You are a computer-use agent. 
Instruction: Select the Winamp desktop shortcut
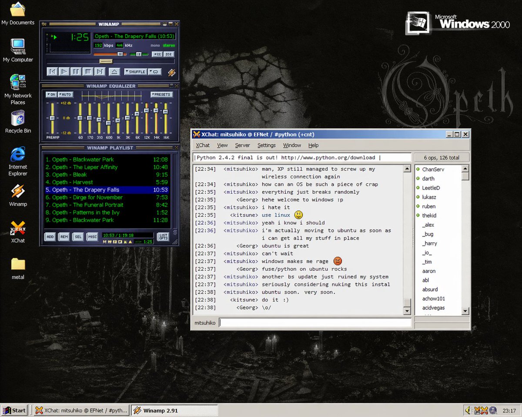click(18, 195)
